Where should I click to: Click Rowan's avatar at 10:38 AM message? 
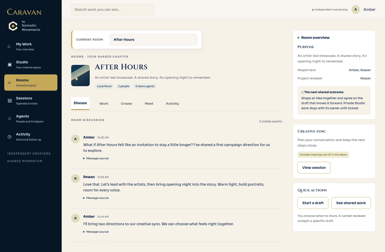[x=75, y=179]
